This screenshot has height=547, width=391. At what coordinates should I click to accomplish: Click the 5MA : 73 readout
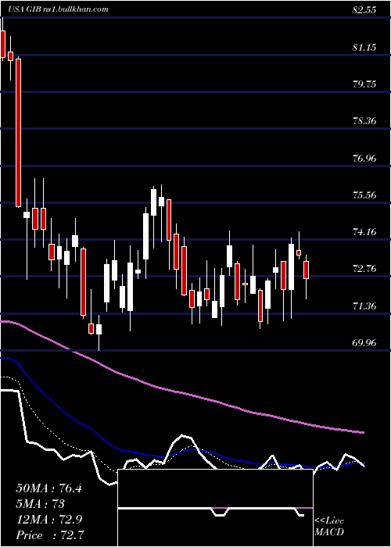tap(40, 504)
